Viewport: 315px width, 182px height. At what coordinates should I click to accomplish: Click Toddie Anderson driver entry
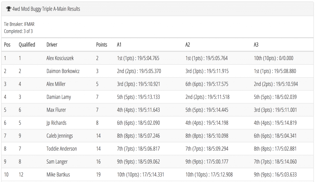pos(62,149)
